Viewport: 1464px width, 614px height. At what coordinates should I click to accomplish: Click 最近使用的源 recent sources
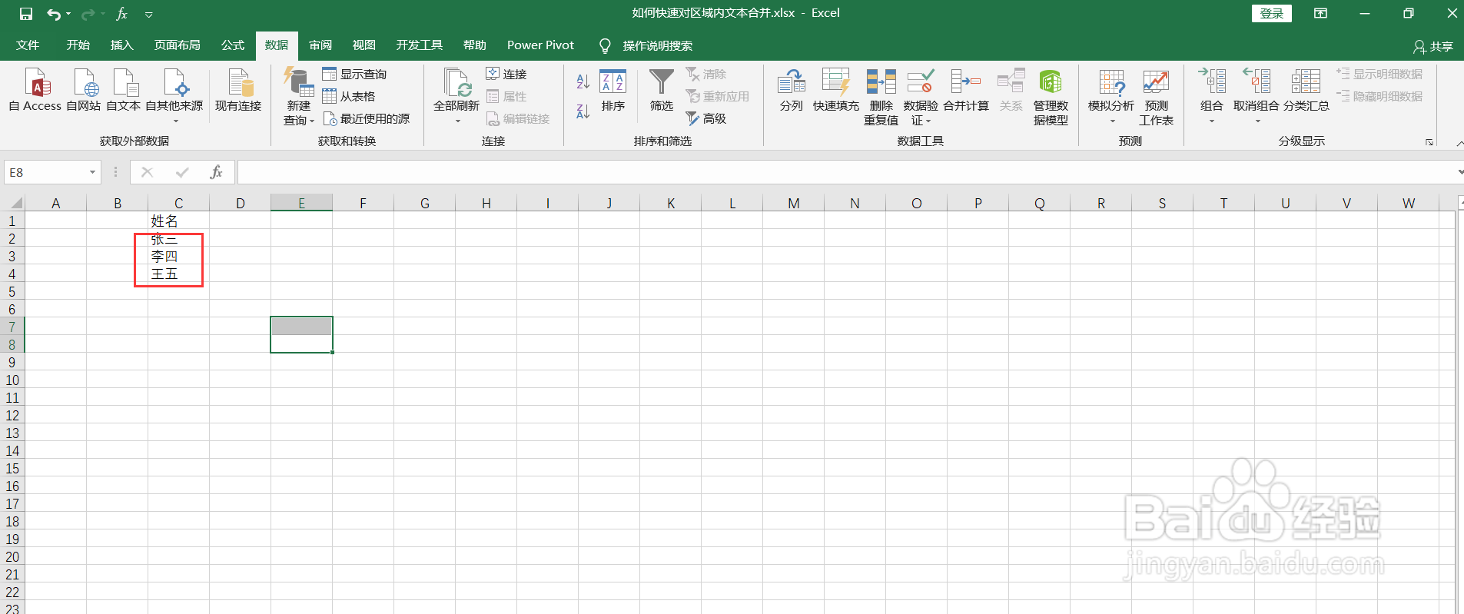(366, 118)
